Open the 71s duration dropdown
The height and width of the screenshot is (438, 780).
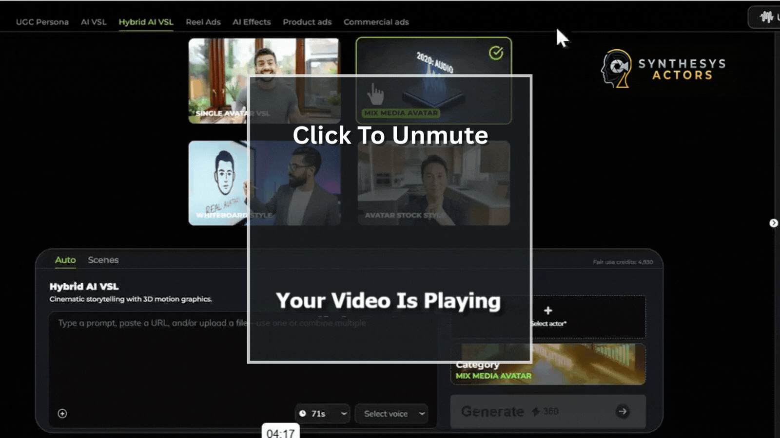(x=323, y=414)
